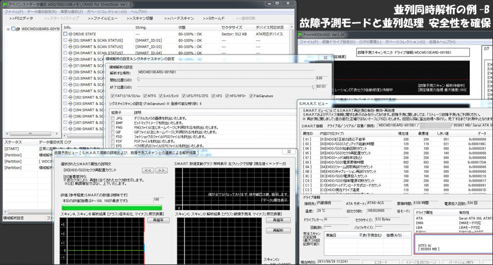Viewport: 493px width, 265px height.
Task: Open 拡張&ヘルプ(H) menu in FromHDDtoSSD
Action: click(x=443, y=42)
